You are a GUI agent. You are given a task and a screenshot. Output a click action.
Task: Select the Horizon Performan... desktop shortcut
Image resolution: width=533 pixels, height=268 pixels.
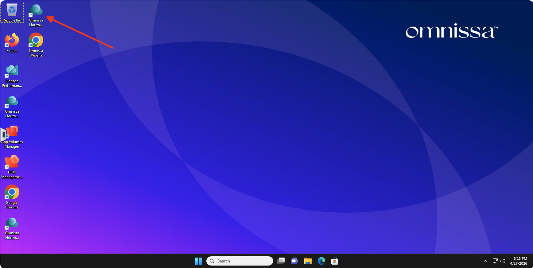12,76
